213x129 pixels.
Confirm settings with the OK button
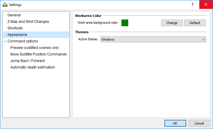pyautogui.click(x=175, y=123)
